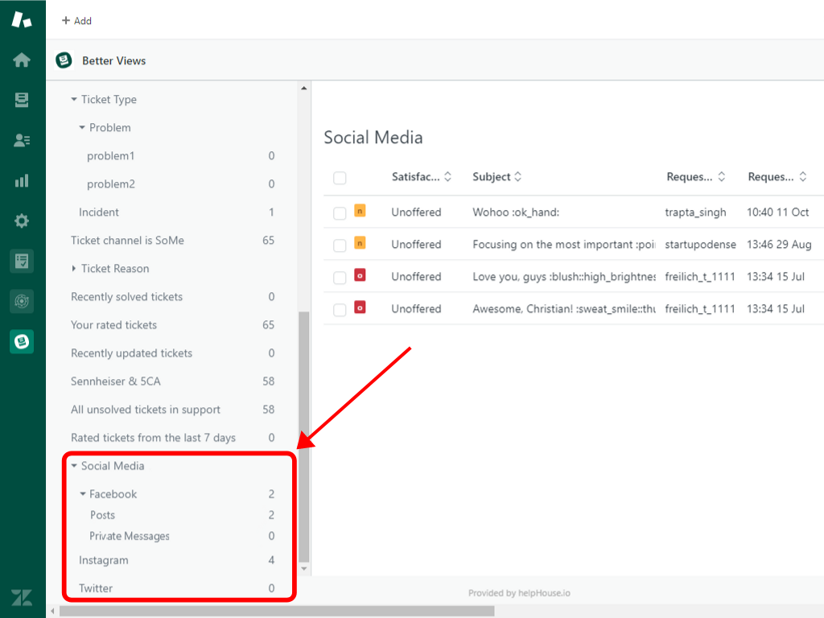Click the red status icon on Love you ticket
This screenshot has height=618, width=824.
point(360,275)
